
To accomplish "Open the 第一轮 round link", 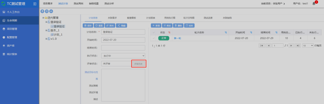I will click(177, 38).
